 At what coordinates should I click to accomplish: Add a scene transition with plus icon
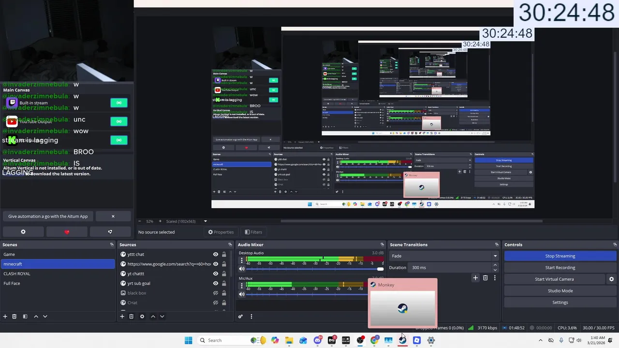click(475, 277)
